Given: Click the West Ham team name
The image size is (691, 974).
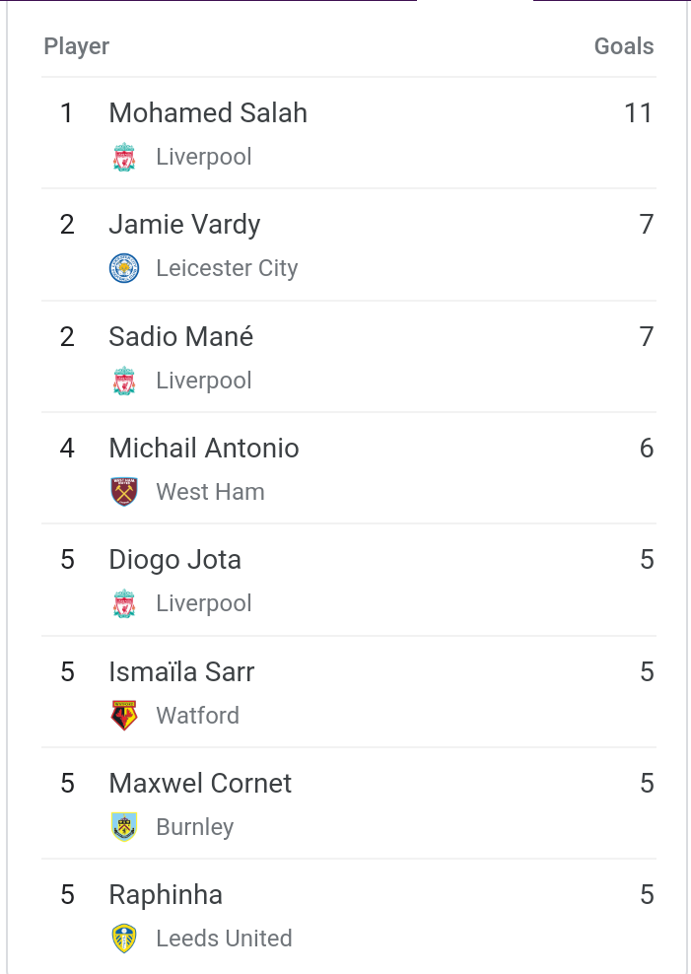Looking at the screenshot, I should [210, 492].
